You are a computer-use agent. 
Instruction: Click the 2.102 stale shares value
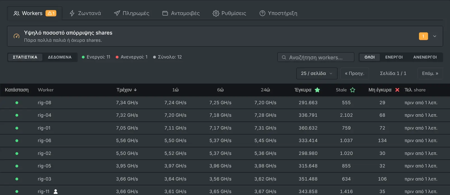[346, 115]
